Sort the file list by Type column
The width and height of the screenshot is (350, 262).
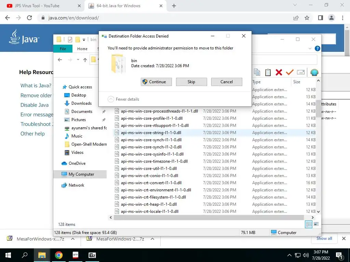[256, 82]
